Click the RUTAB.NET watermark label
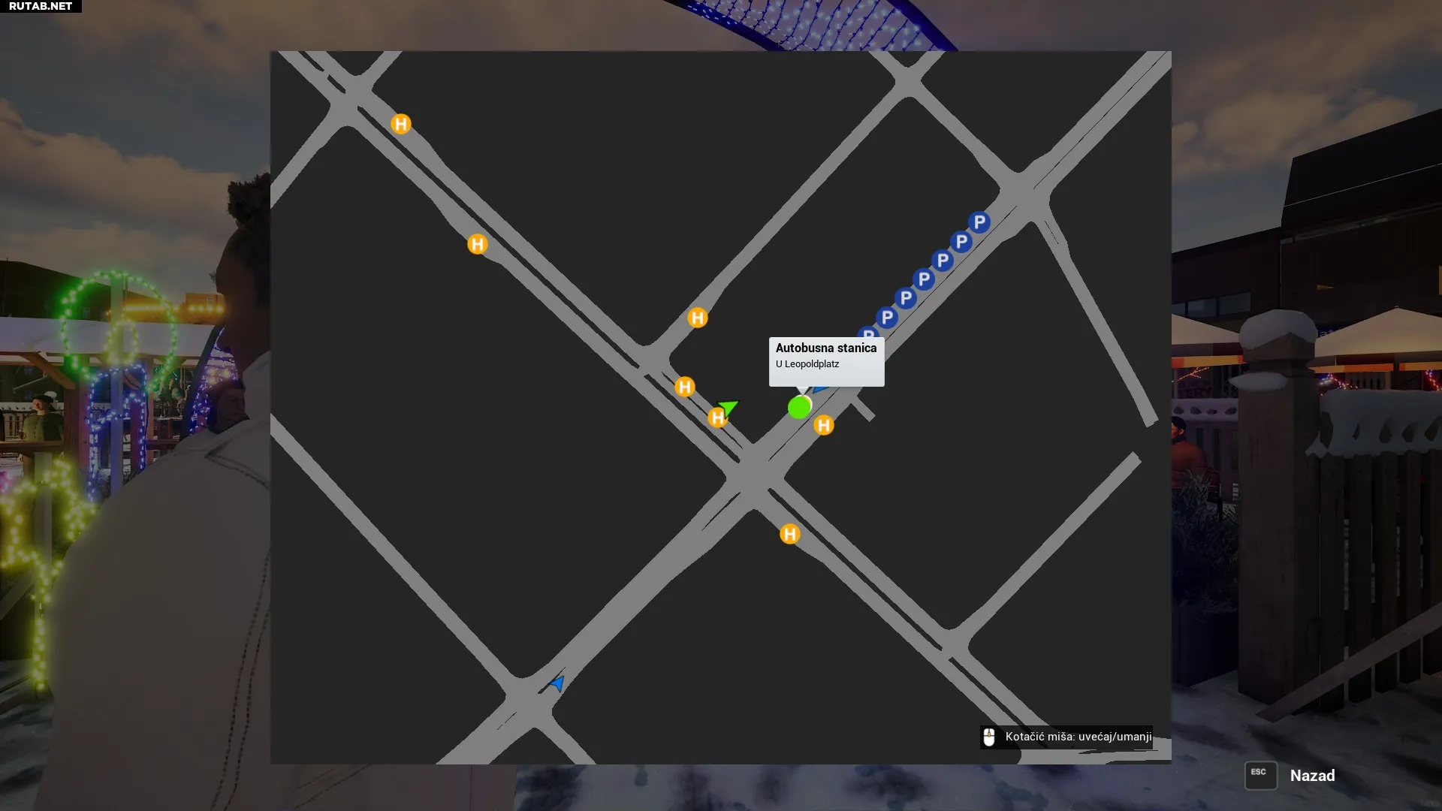The image size is (1442, 811). pyautogui.click(x=41, y=6)
